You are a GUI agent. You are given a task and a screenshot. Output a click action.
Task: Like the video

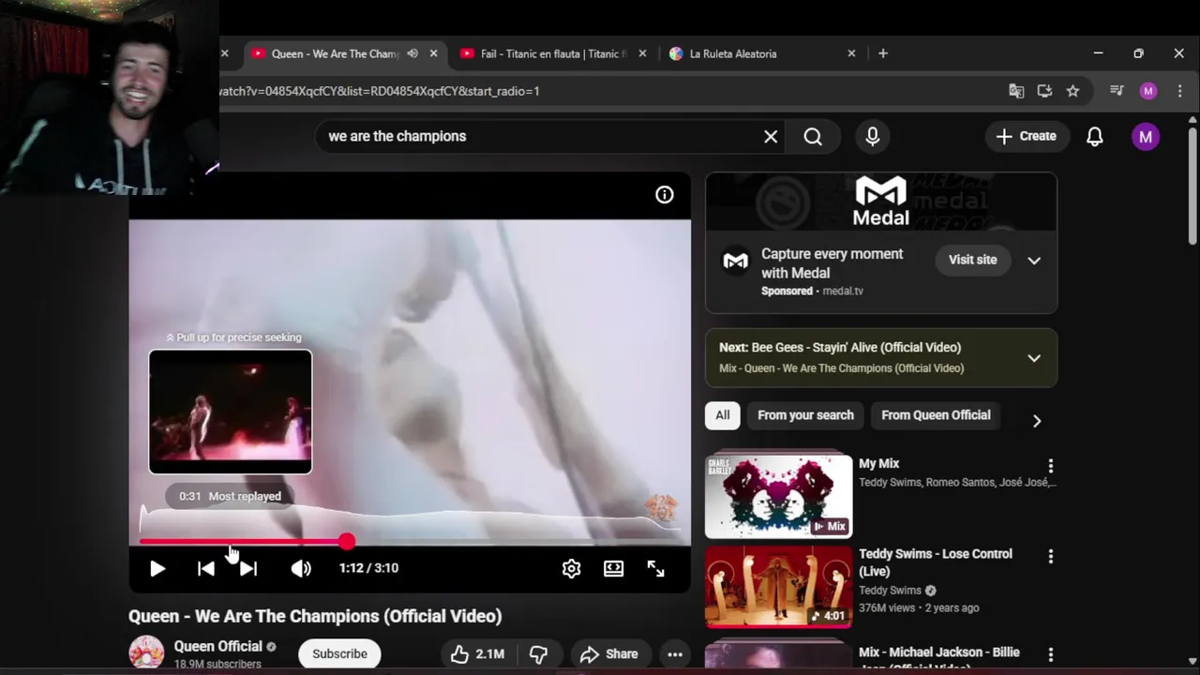coord(478,654)
